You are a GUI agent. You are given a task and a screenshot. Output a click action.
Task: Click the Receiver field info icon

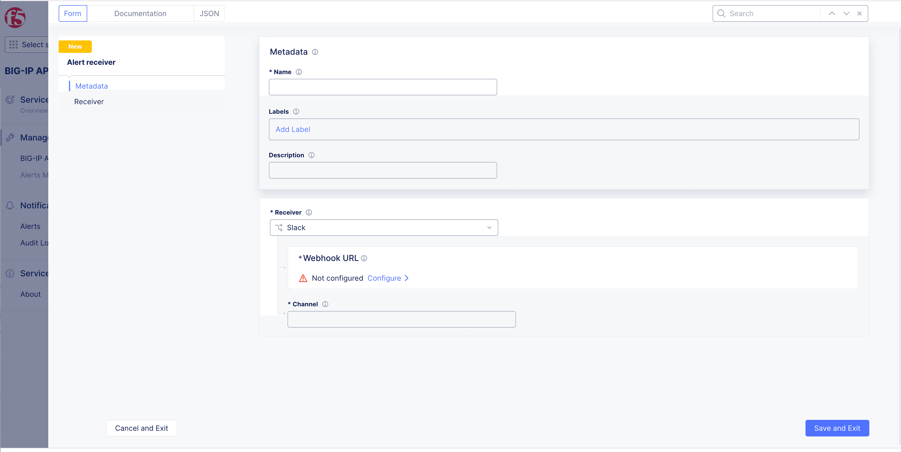[x=309, y=212]
